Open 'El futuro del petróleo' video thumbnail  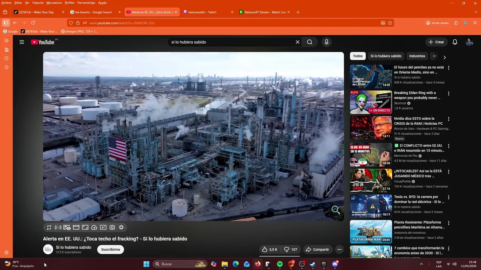tap(371, 76)
